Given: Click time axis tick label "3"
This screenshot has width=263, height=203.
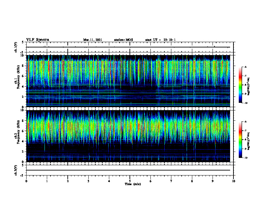Looking at the screenshot, I should click(x=88, y=181).
